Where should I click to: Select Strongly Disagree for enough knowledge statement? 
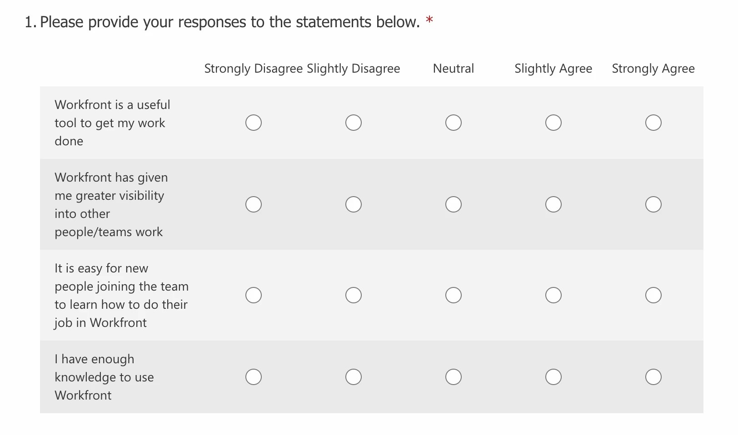pos(254,377)
